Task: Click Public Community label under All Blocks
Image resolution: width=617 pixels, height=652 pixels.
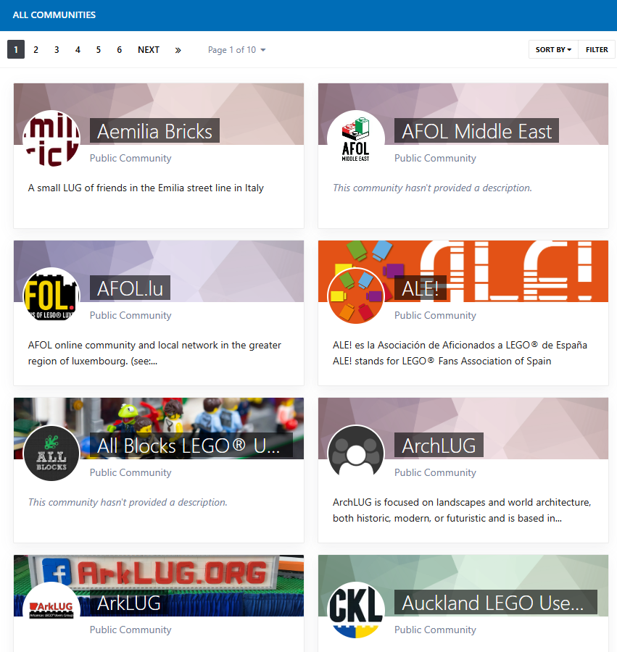Action: (x=131, y=473)
